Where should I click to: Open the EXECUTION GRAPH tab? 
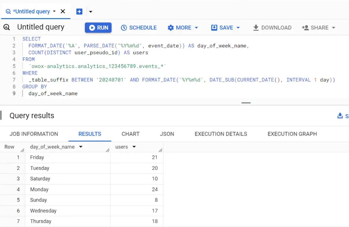(x=292, y=134)
